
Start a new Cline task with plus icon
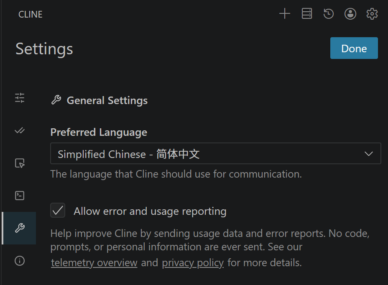[285, 14]
